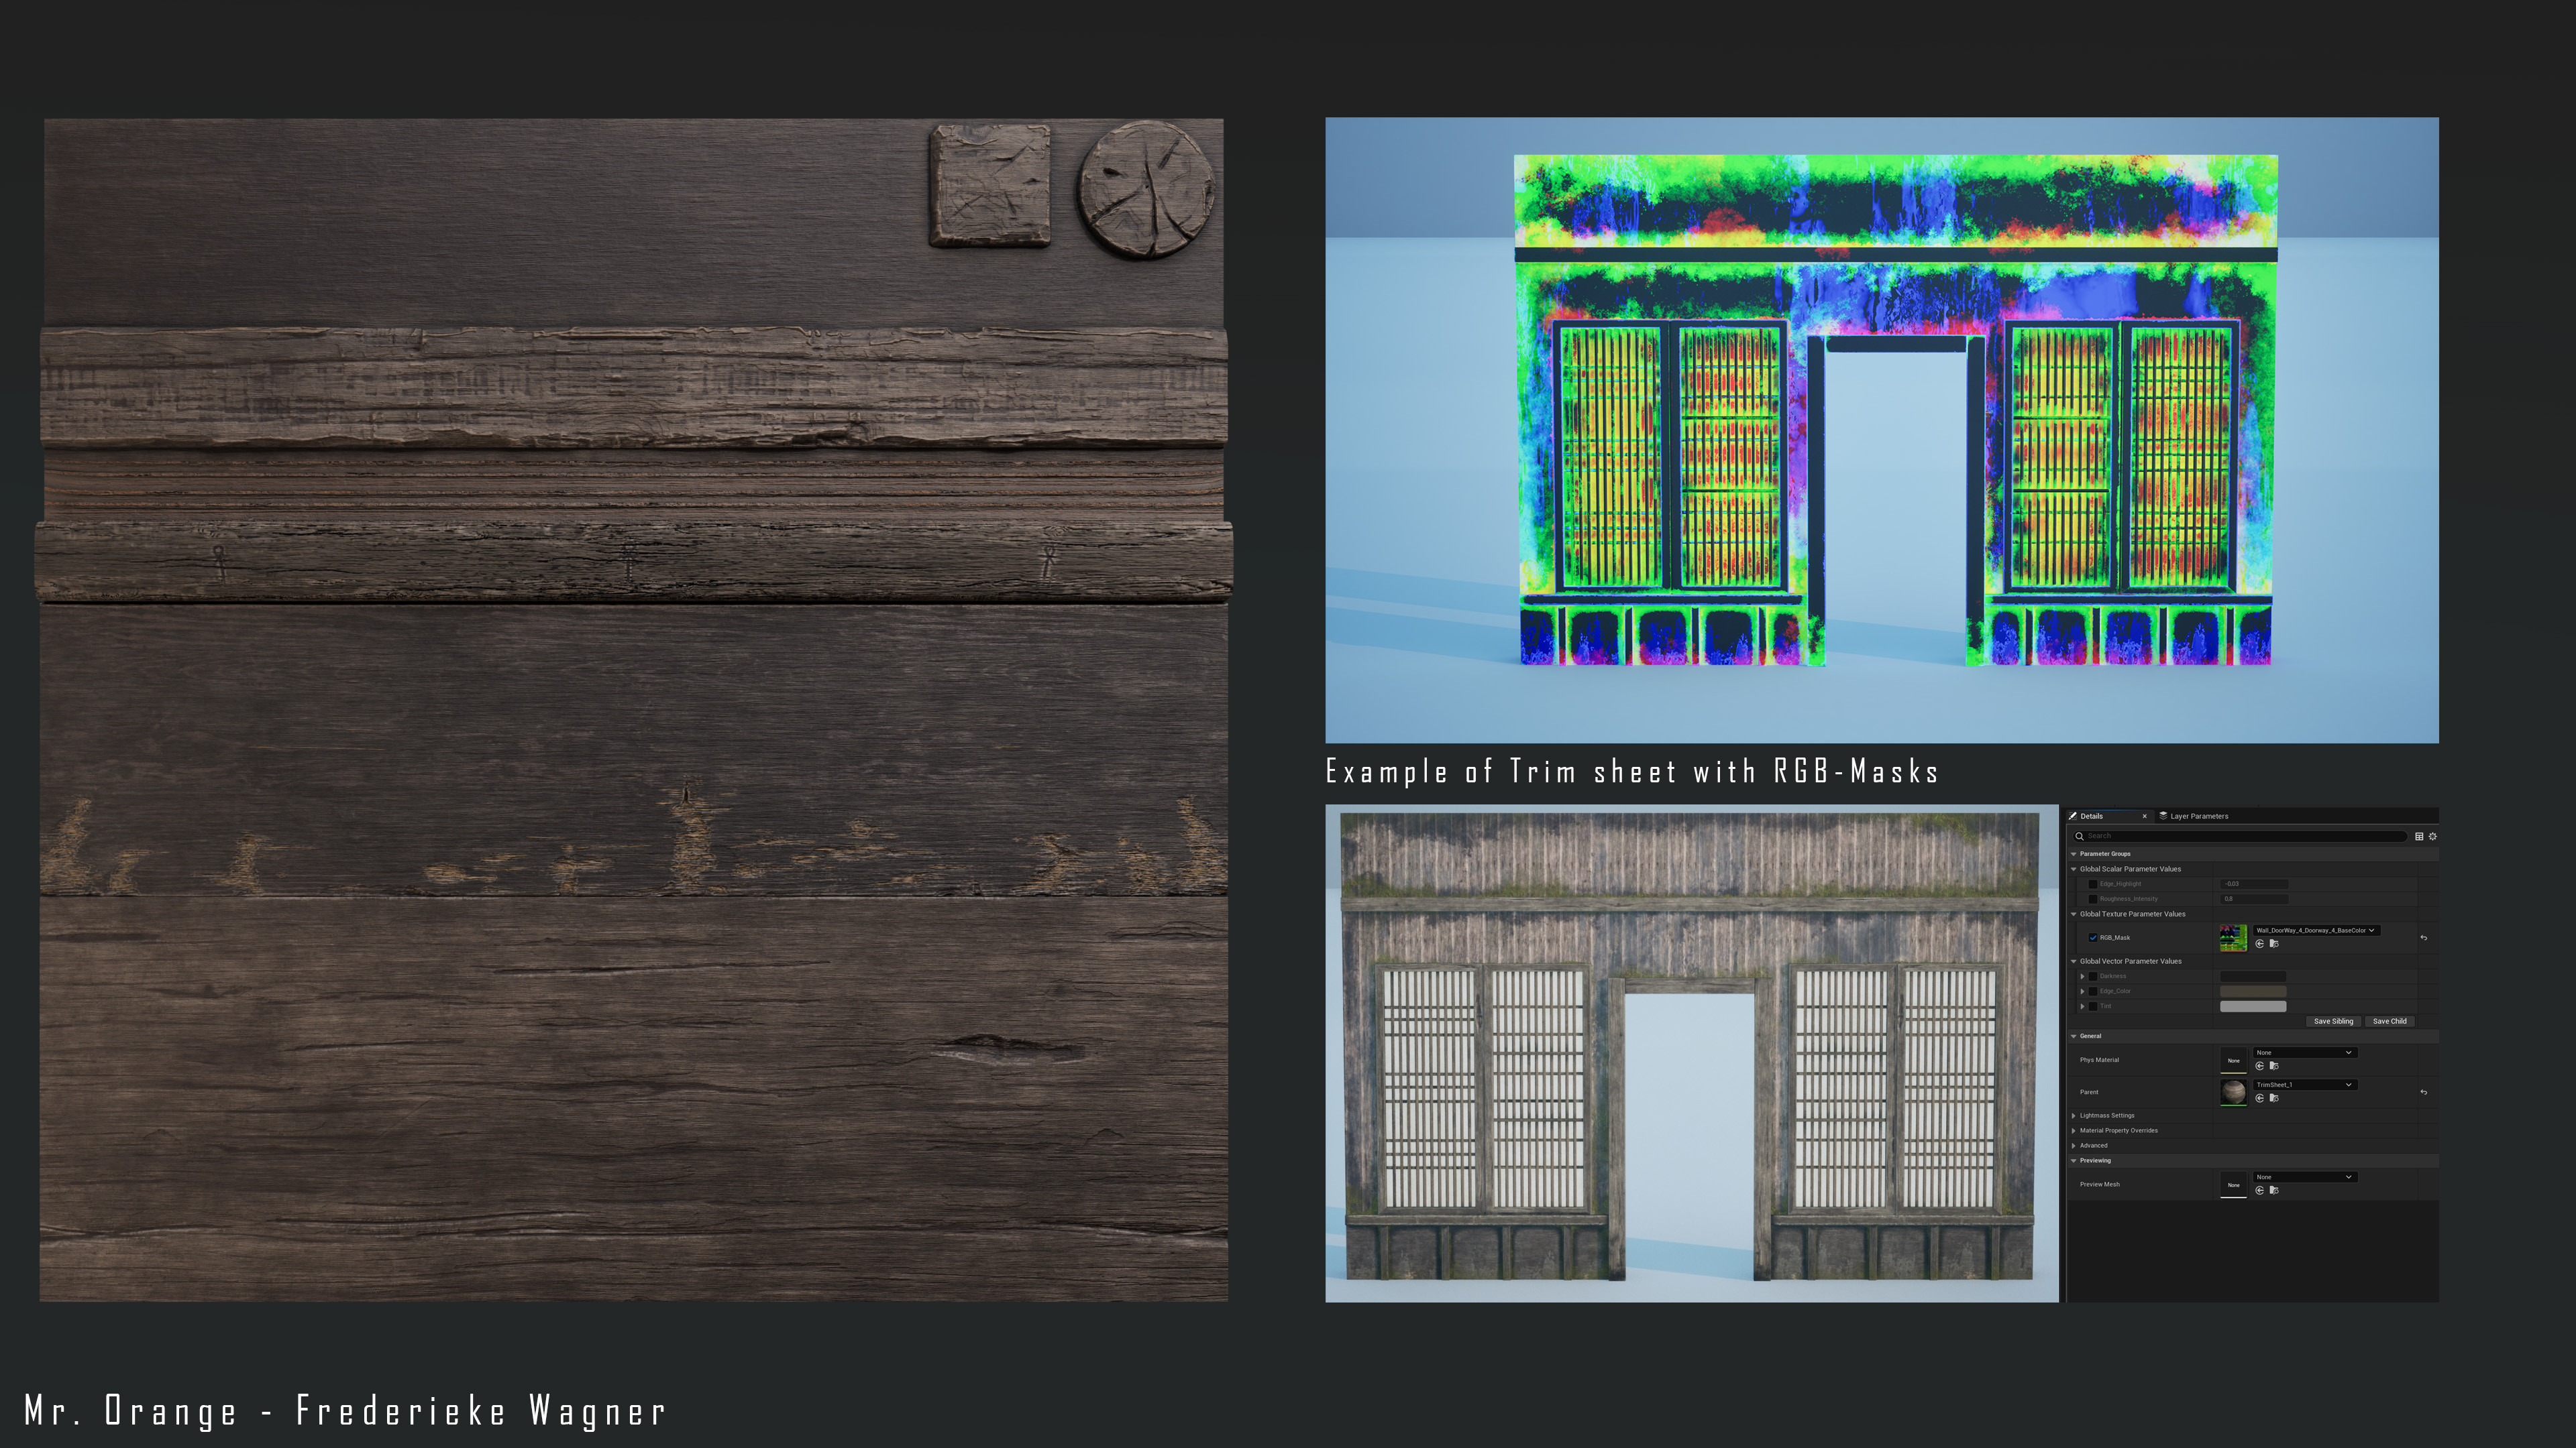Viewport: 2576px width, 1448px height.
Task: Browse to RGB_Mask texture in Content Browser
Action: click(x=2274, y=943)
